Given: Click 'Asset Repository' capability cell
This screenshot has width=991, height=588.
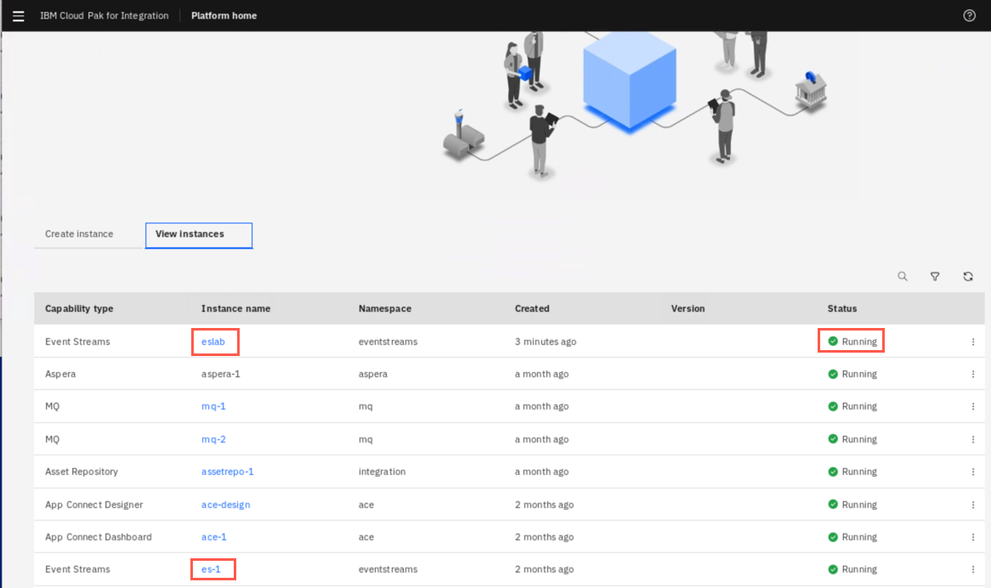Looking at the screenshot, I should 82,472.
